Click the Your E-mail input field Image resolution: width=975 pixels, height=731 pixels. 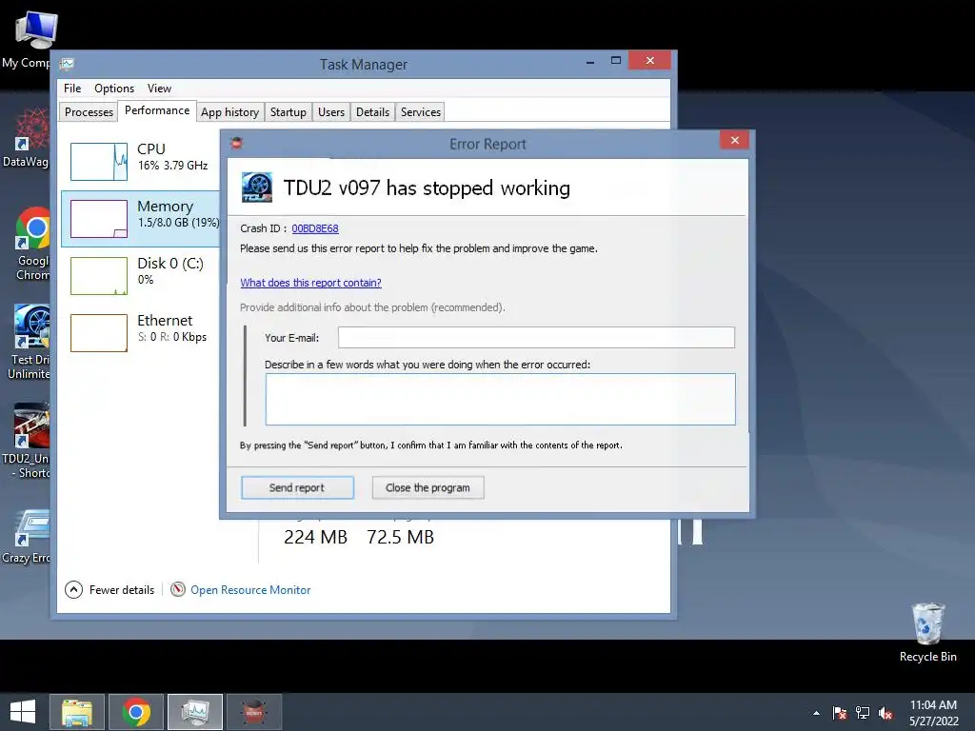[x=536, y=337]
